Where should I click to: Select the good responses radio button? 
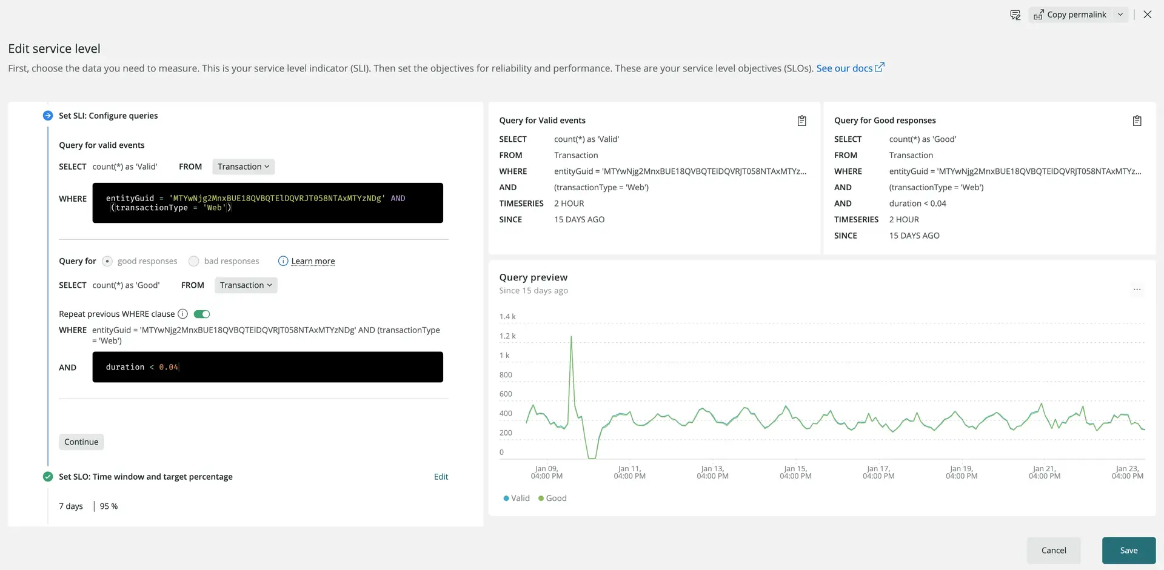click(107, 261)
